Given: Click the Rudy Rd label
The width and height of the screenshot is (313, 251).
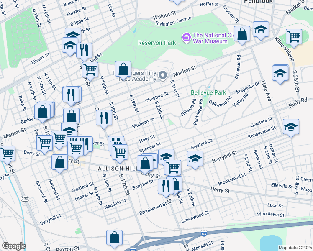Looking at the screenshot, I should point(298,103).
